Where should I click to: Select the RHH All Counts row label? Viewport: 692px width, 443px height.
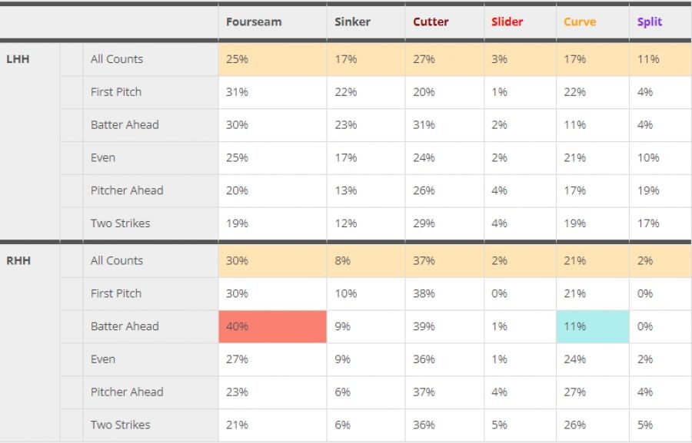[117, 260]
